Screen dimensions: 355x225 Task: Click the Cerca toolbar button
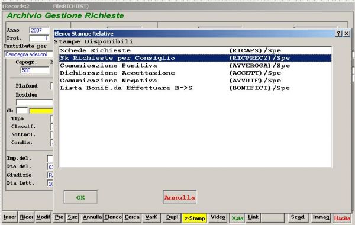[x=132, y=217]
